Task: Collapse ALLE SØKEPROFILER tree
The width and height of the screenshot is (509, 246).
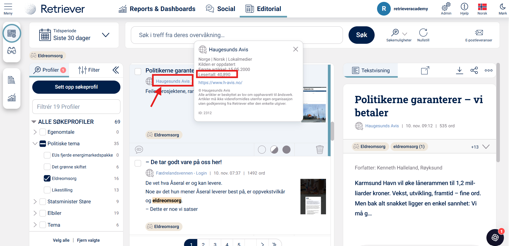Action: pyautogui.click(x=34, y=122)
